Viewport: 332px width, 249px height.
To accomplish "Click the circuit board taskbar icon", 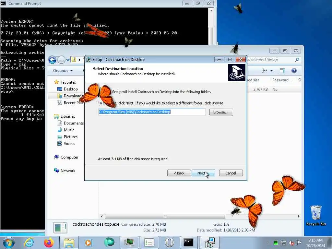I will click(x=129, y=243).
